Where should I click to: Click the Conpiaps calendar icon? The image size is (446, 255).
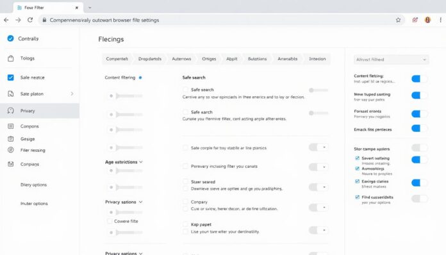[10, 164]
